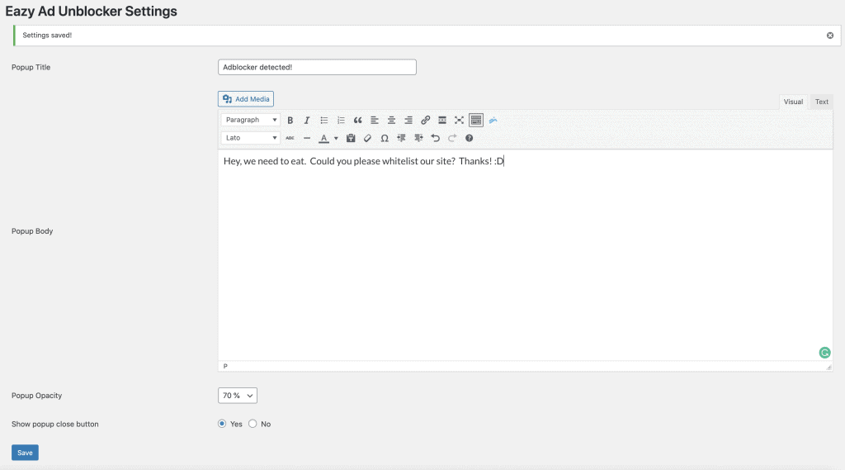Redo the last edit

452,138
